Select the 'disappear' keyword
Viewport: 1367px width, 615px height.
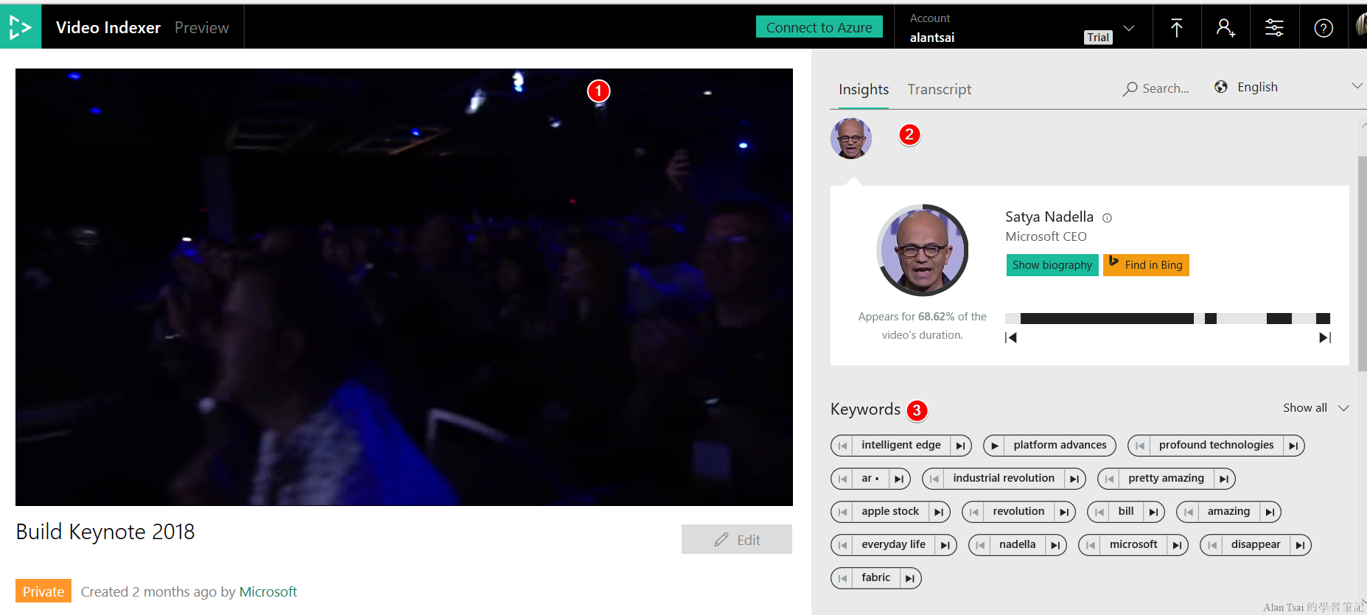click(x=1256, y=545)
